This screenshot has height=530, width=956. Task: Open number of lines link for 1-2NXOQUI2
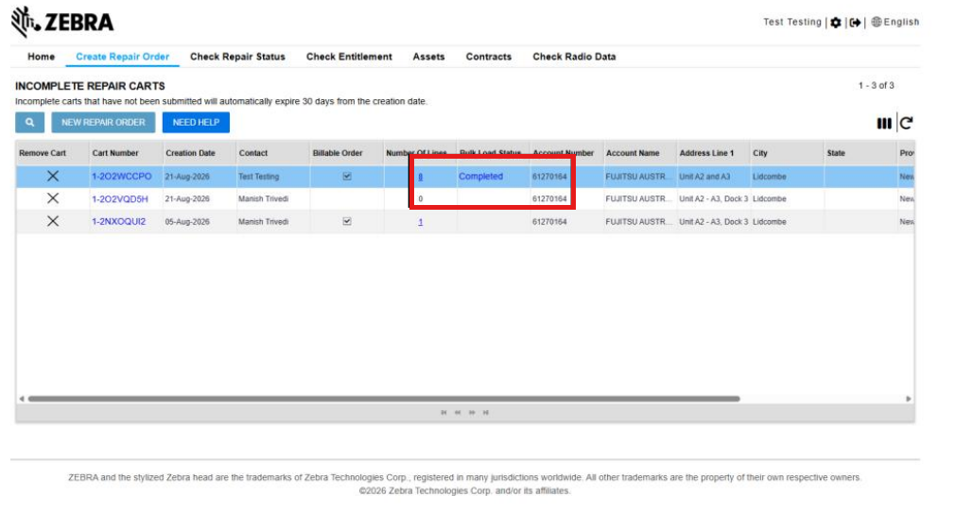[420, 222]
